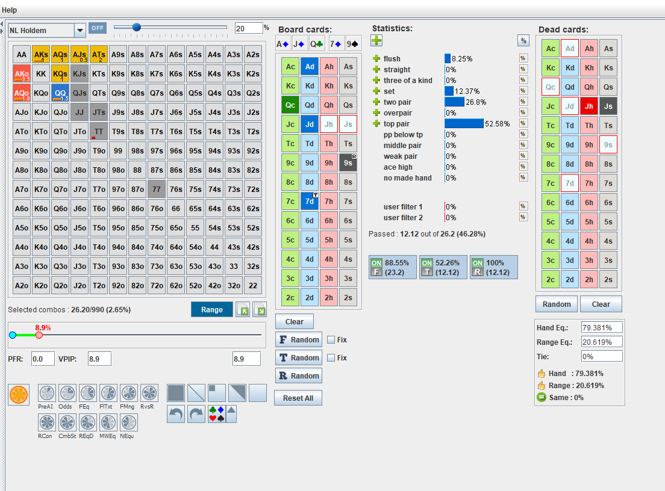Click the undo arrow button
This screenshot has width=665, height=491.
[176, 414]
